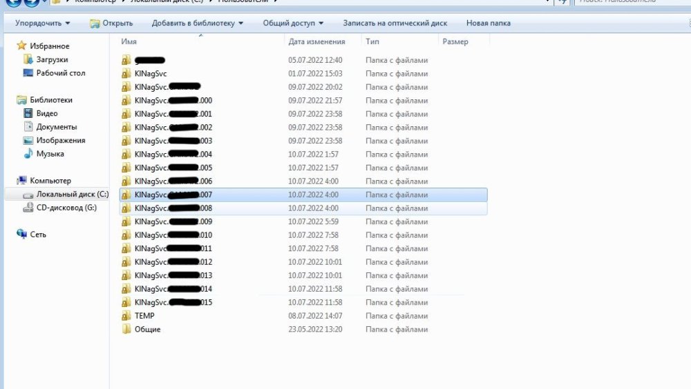Select folder icon ending .004
Screen dimensions: 691x389
126,154
